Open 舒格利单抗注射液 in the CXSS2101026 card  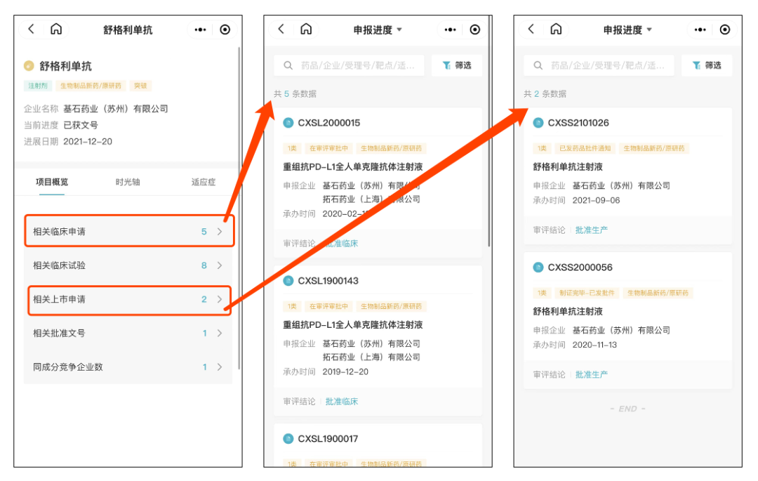(568, 167)
